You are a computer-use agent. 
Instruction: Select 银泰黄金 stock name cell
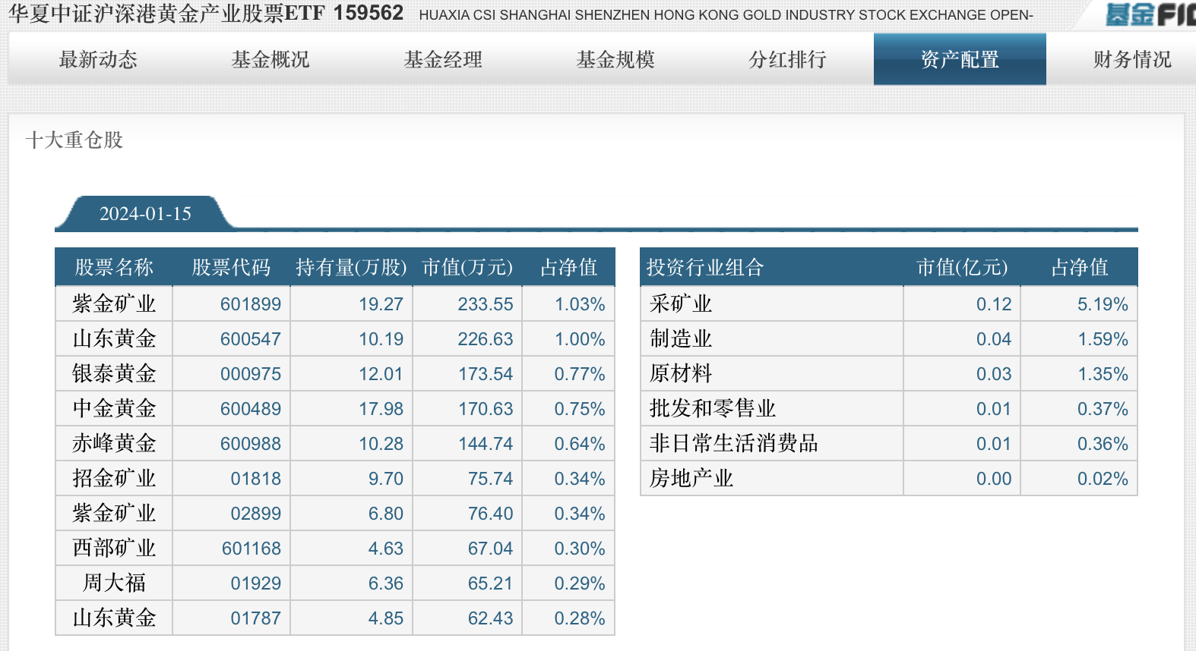coord(114,374)
